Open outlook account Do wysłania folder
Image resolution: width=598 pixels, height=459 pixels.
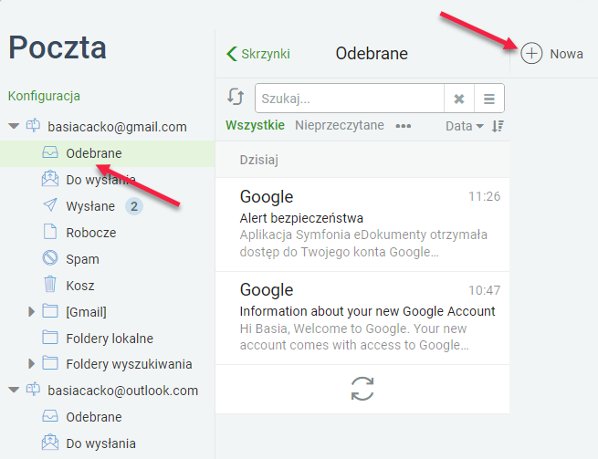100,443
